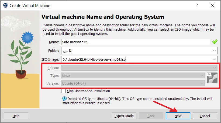Image resolution: width=221 pixels, height=123 pixels.
Task: Click the Detected OS type information text
Action: click(x=137, y=101)
